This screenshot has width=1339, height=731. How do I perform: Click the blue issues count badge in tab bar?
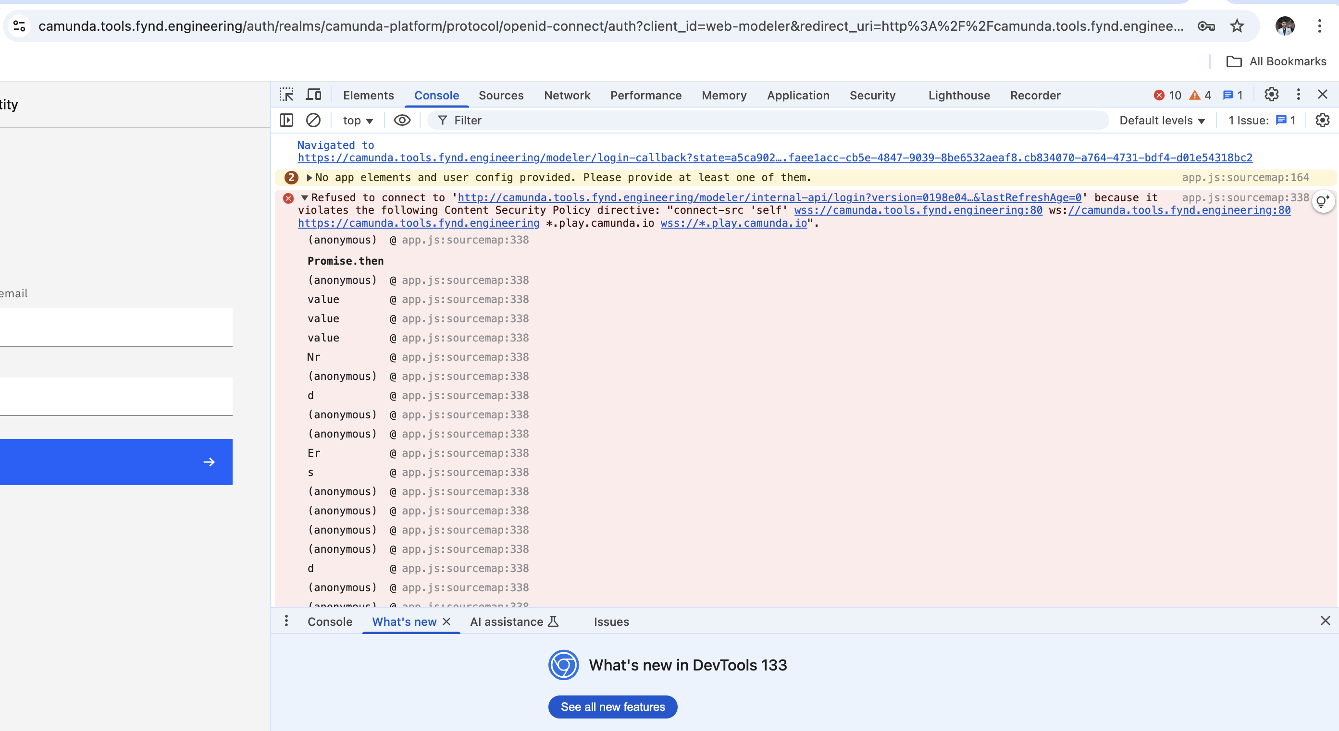pyautogui.click(x=1232, y=95)
